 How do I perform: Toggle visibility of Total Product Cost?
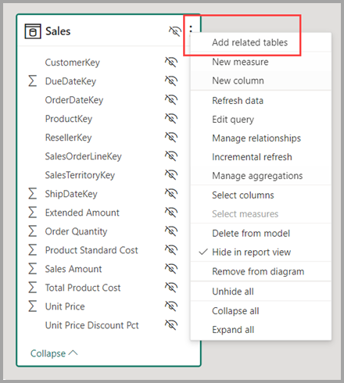tap(171, 287)
